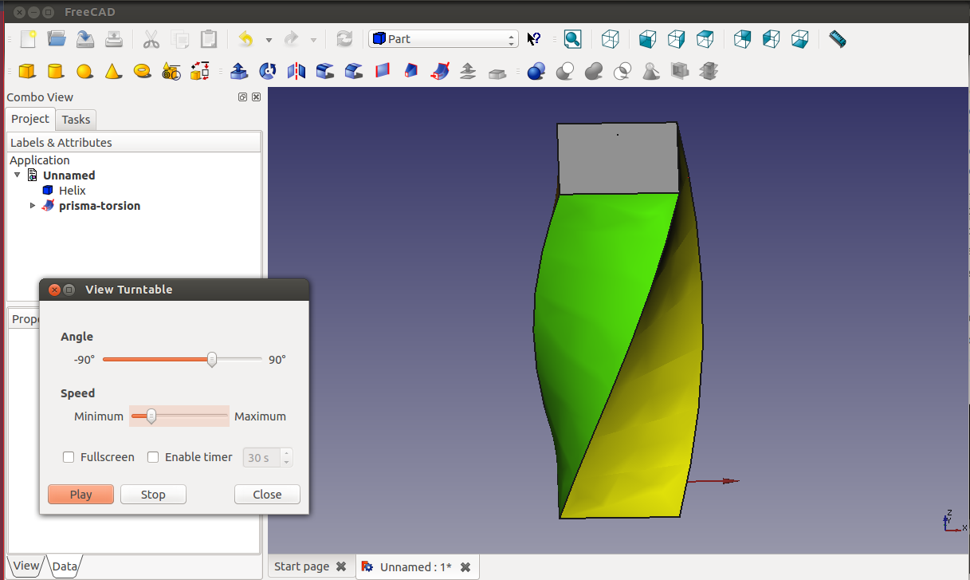Click the Stop button
This screenshot has height=580, width=970.
click(153, 495)
